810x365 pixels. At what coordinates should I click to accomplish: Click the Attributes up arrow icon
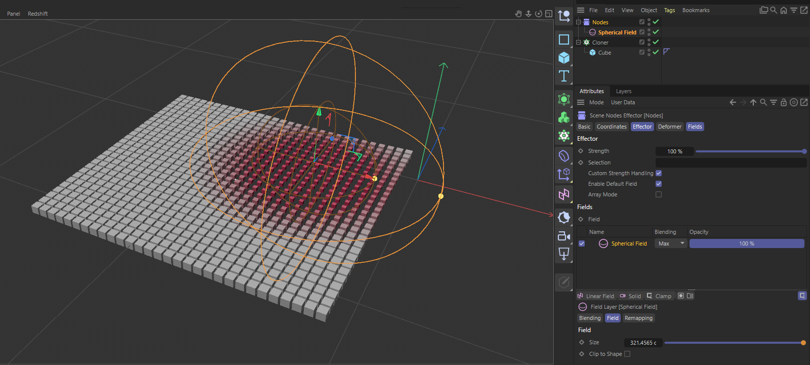pos(753,102)
